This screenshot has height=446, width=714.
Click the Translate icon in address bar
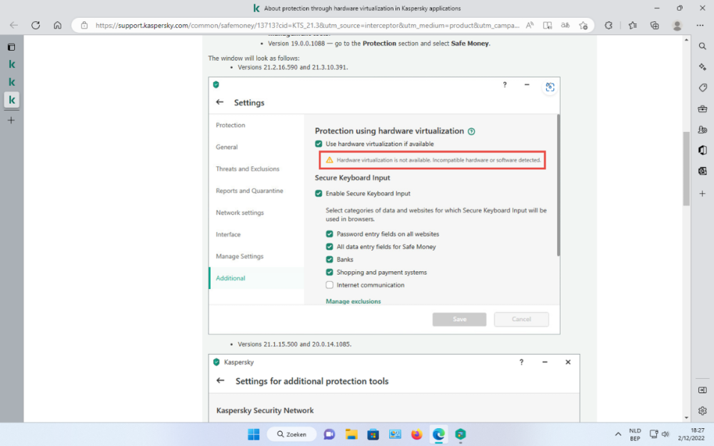(x=565, y=26)
